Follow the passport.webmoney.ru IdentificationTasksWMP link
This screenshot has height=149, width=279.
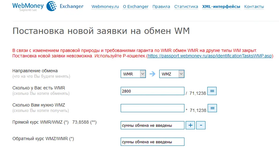(210, 56)
